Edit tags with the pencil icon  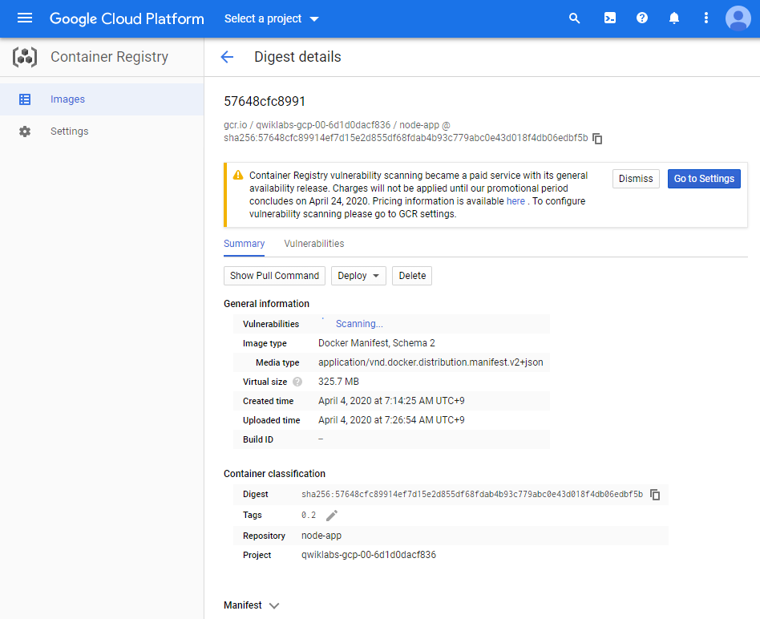point(332,516)
